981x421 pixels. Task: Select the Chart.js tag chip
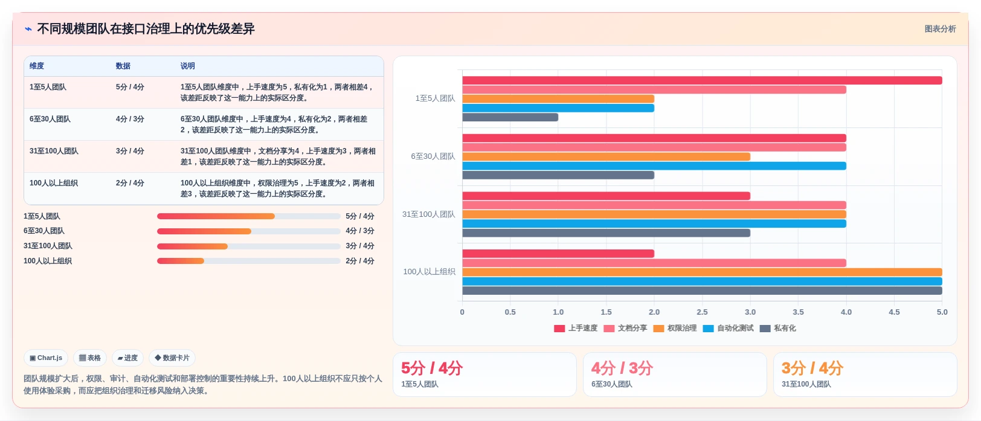click(x=46, y=358)
